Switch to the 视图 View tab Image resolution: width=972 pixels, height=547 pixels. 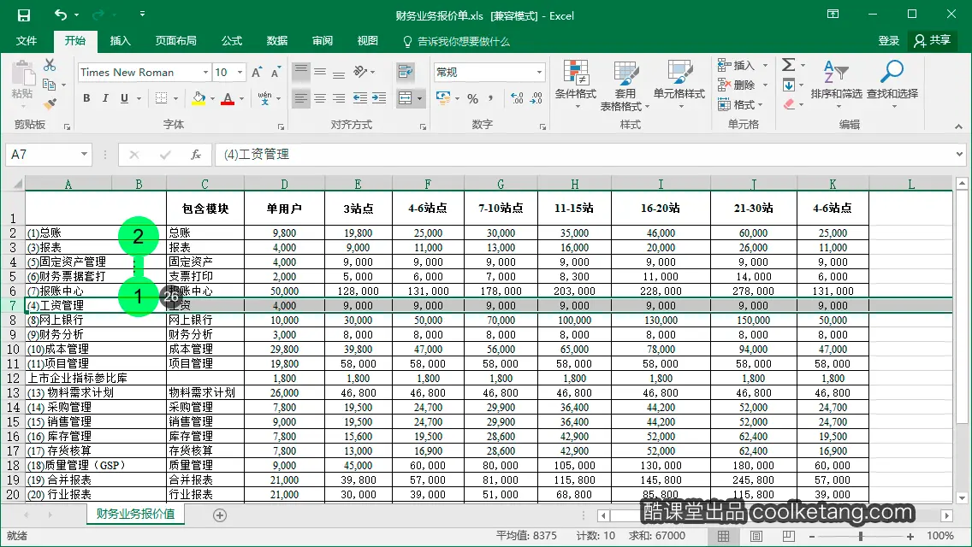[x=368, y=41]
